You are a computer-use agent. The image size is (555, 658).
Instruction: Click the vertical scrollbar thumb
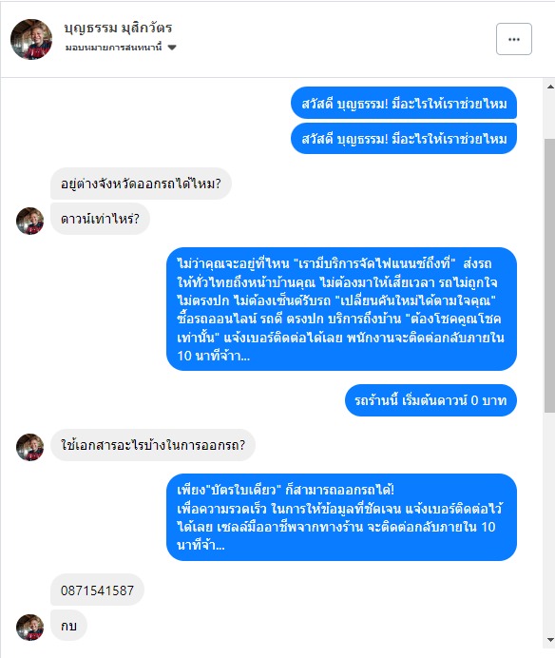tap(549, 276)
